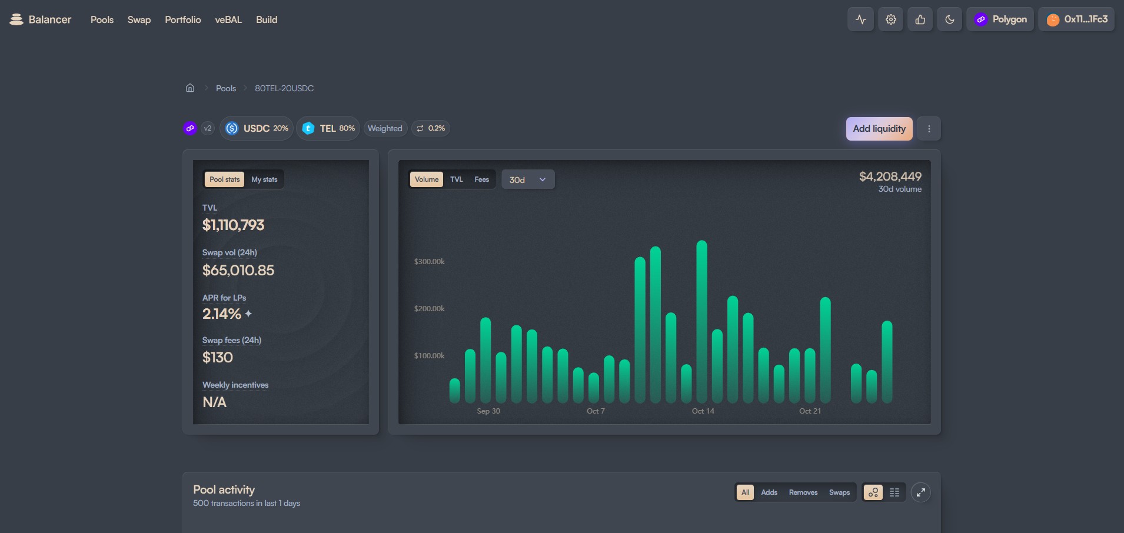Viewport: 1124px width, 533px height.
Task: Click the thumbs up feedback icon
Action: [x=920, y=19]
